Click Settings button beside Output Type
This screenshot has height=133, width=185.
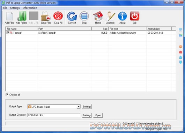click(x=87, y=107)
